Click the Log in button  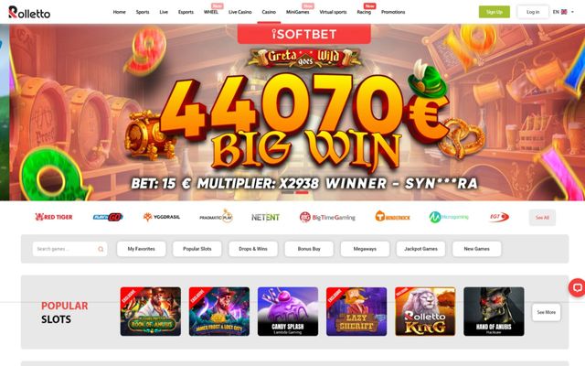(533, 12)
